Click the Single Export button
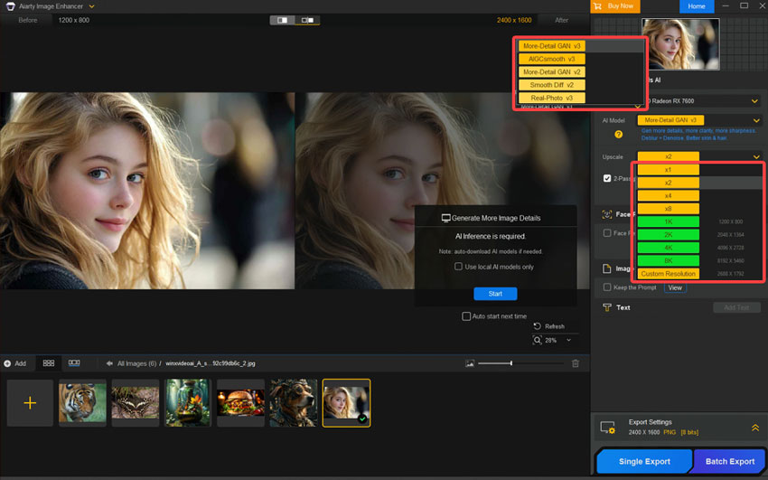 (644, 461)
